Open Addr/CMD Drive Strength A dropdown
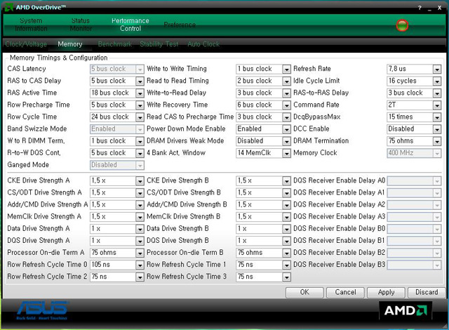 140,205
